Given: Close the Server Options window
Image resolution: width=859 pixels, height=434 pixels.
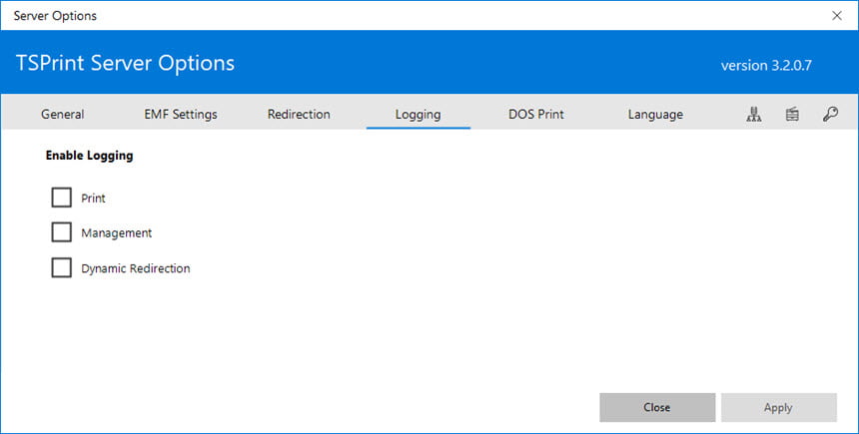Looking at the screenshot, I should pyautogui.click(x=837, y=15).
